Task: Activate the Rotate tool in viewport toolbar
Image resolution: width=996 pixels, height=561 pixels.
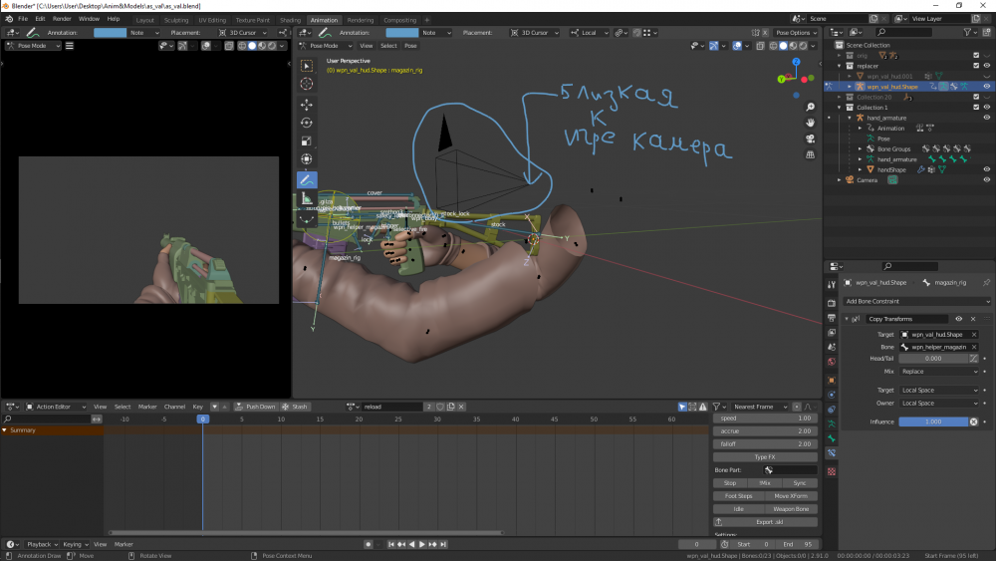Action: coord(307,123)
